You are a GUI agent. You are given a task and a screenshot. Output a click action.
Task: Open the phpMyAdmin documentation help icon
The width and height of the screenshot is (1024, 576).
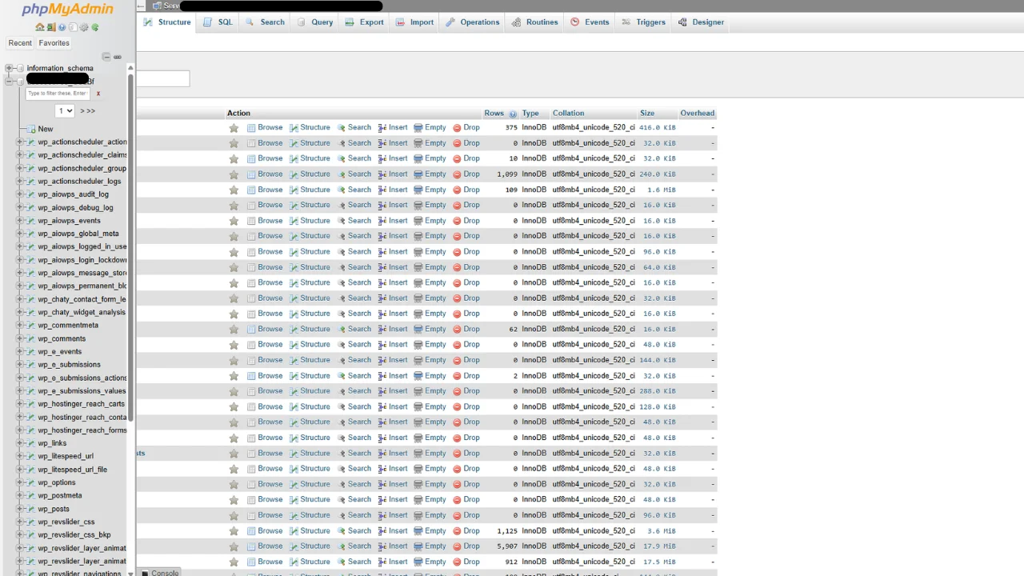62,27
